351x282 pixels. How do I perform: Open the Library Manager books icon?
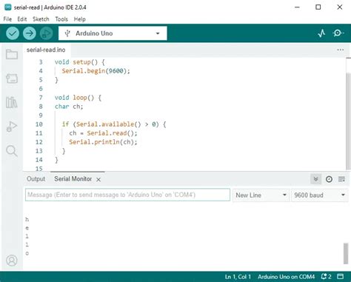tap(12, 102)
